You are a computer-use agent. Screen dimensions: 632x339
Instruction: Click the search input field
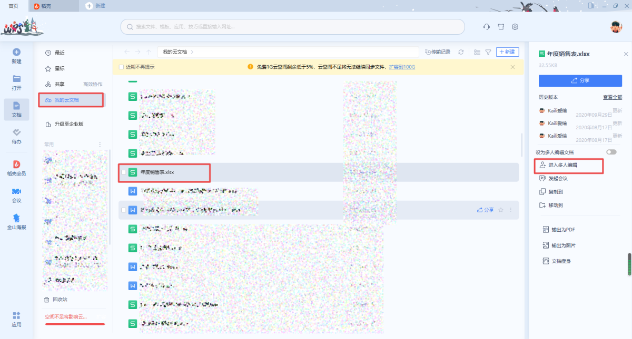pyautogui.click(x=292, y=27)
